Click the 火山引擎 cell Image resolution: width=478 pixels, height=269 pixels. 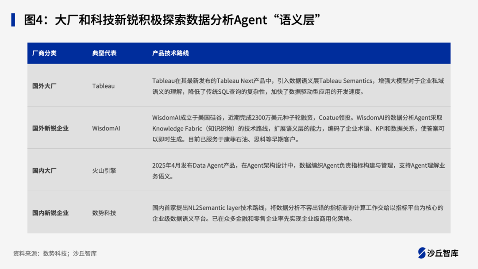104,170
